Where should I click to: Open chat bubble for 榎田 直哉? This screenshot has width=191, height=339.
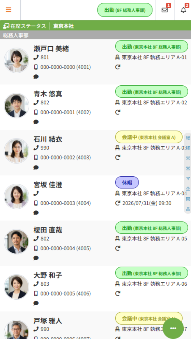click(36, 258)
